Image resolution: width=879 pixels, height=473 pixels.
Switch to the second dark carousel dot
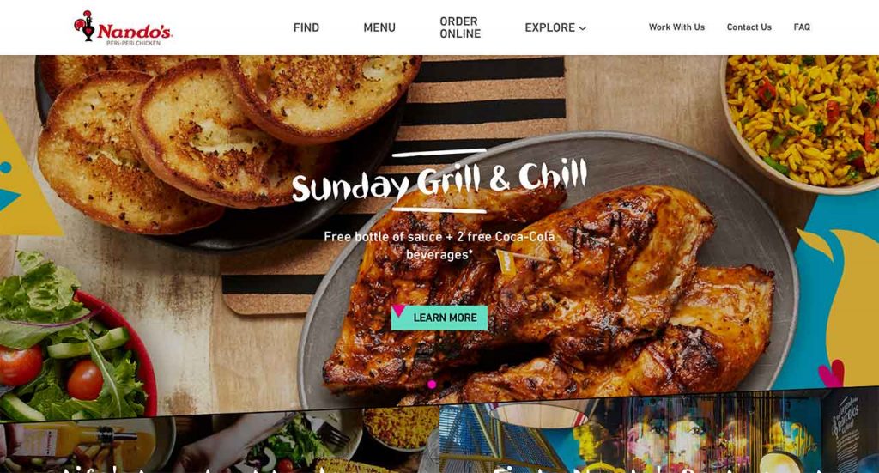pos(447,385)
